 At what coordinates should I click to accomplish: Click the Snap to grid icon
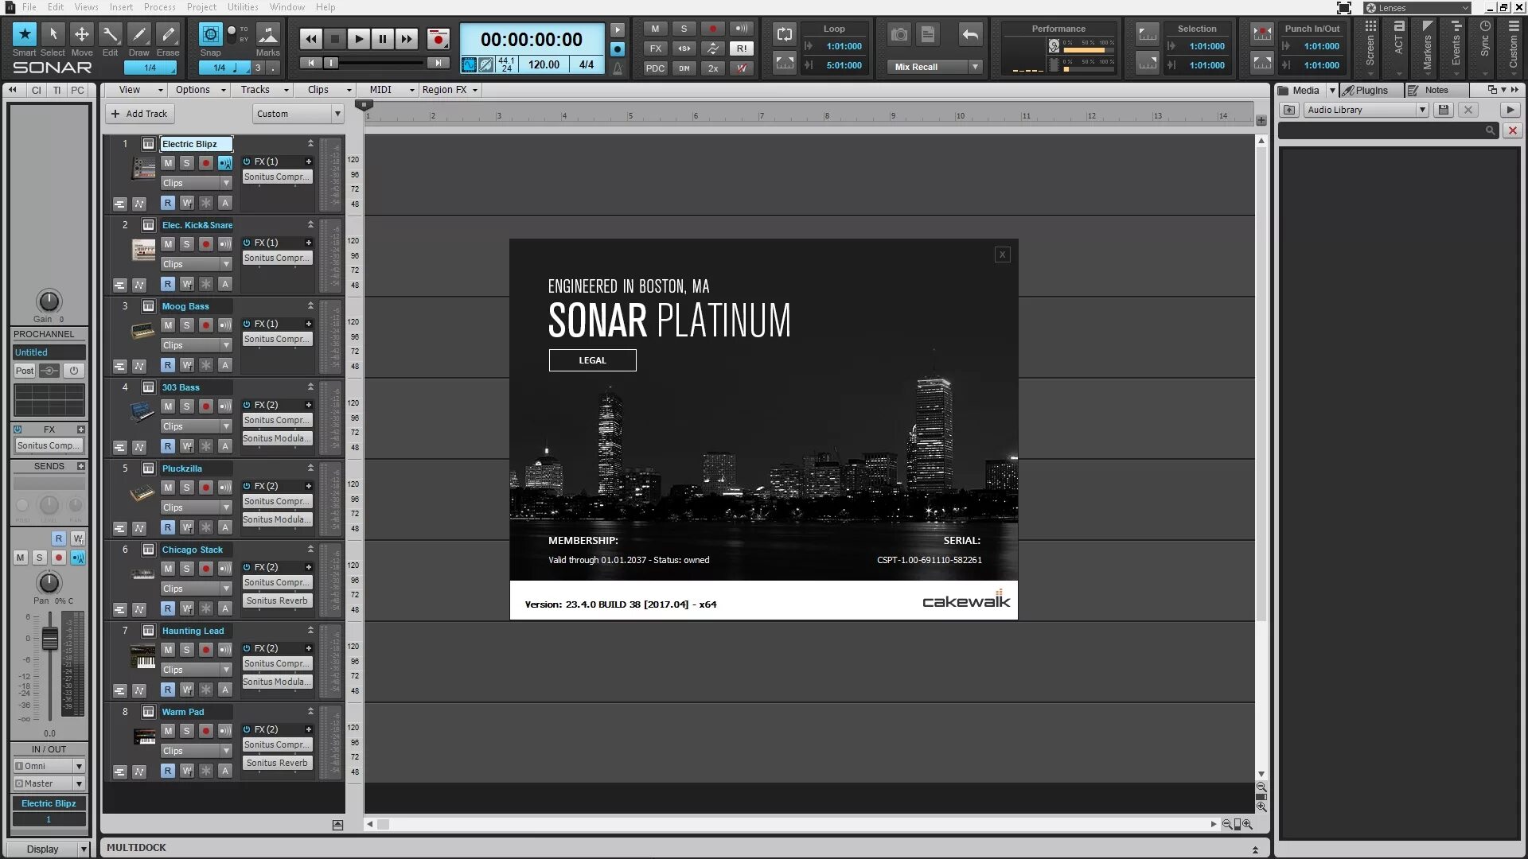click(210, 34)
